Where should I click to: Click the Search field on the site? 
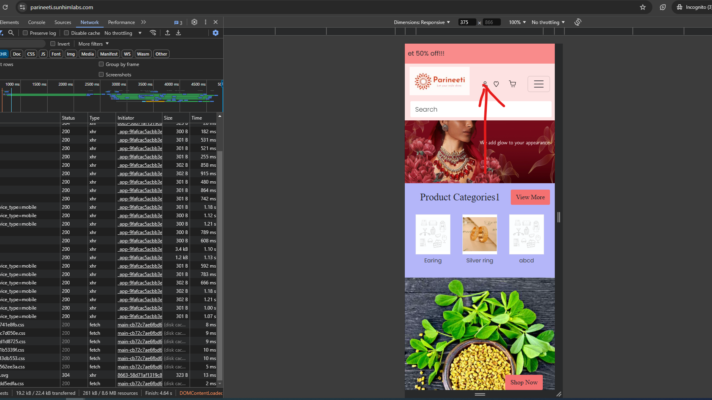tap(481, 109)
